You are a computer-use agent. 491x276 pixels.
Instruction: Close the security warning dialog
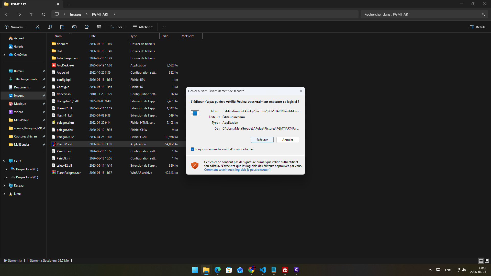coord(301,91)
